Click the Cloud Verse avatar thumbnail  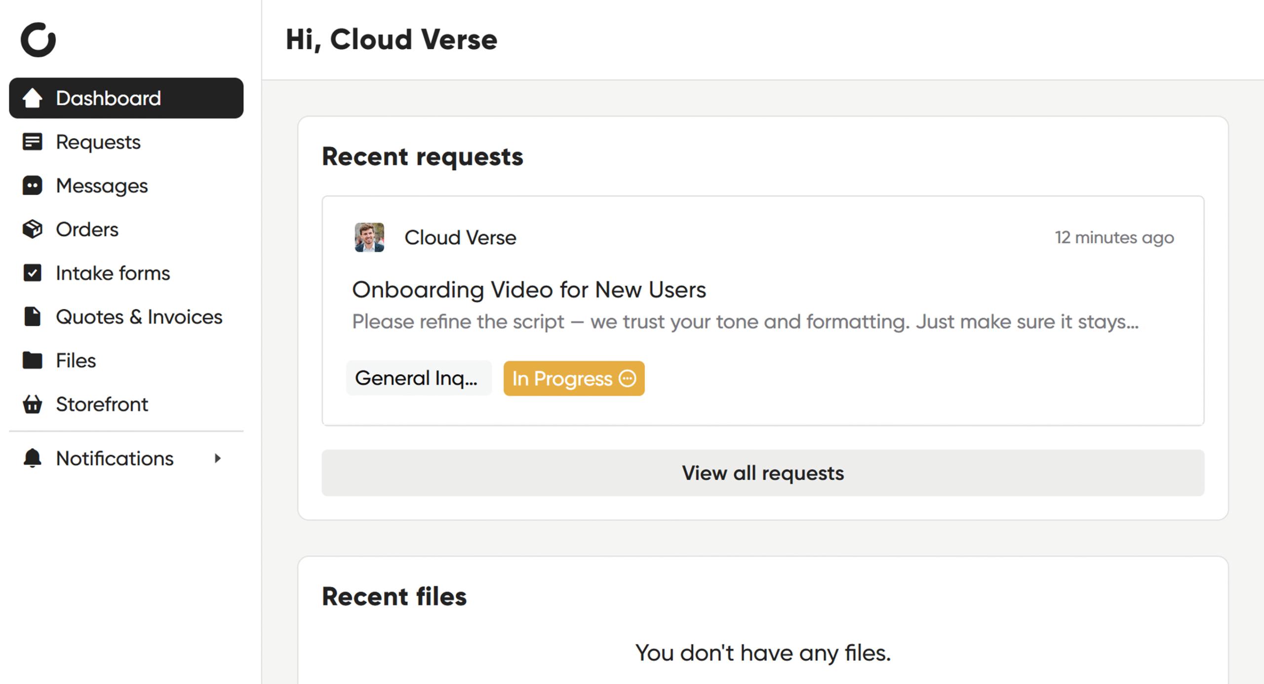[369, 237]
